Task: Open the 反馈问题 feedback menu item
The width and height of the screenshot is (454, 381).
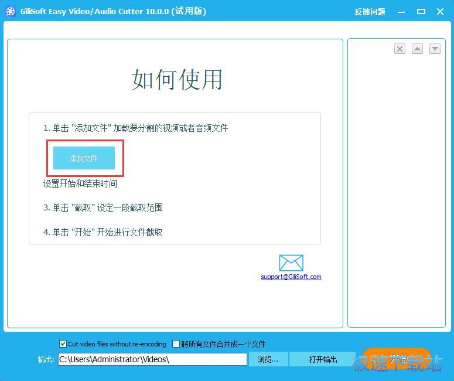Action: tap(370, 12)
